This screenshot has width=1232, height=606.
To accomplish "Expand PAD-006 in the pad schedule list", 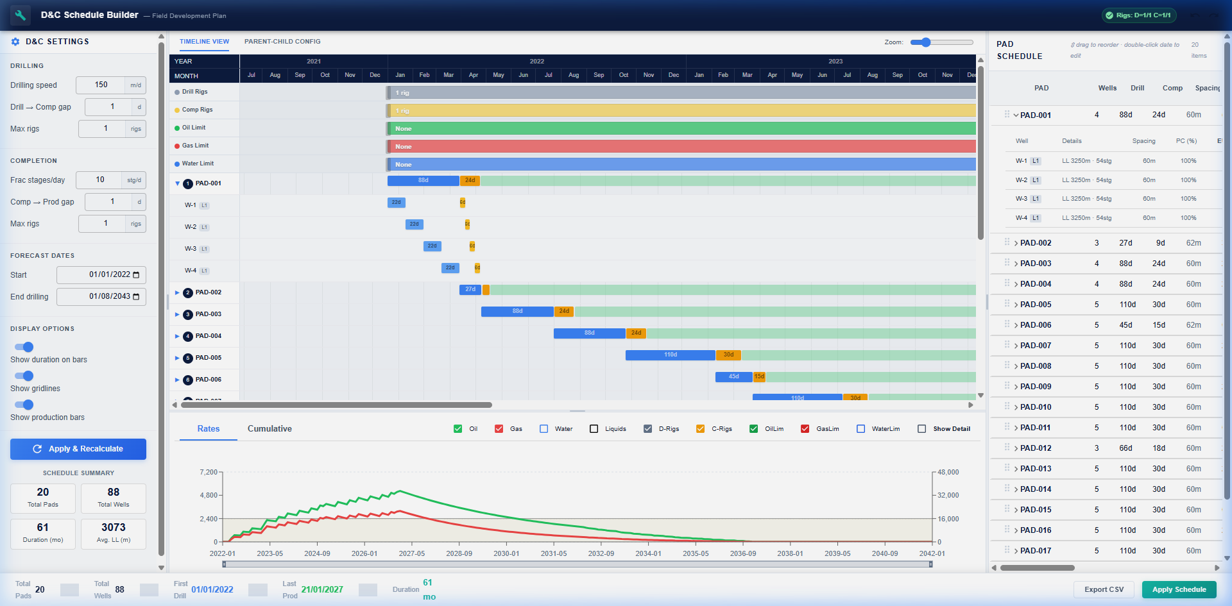I will (x=1016, y=325).
